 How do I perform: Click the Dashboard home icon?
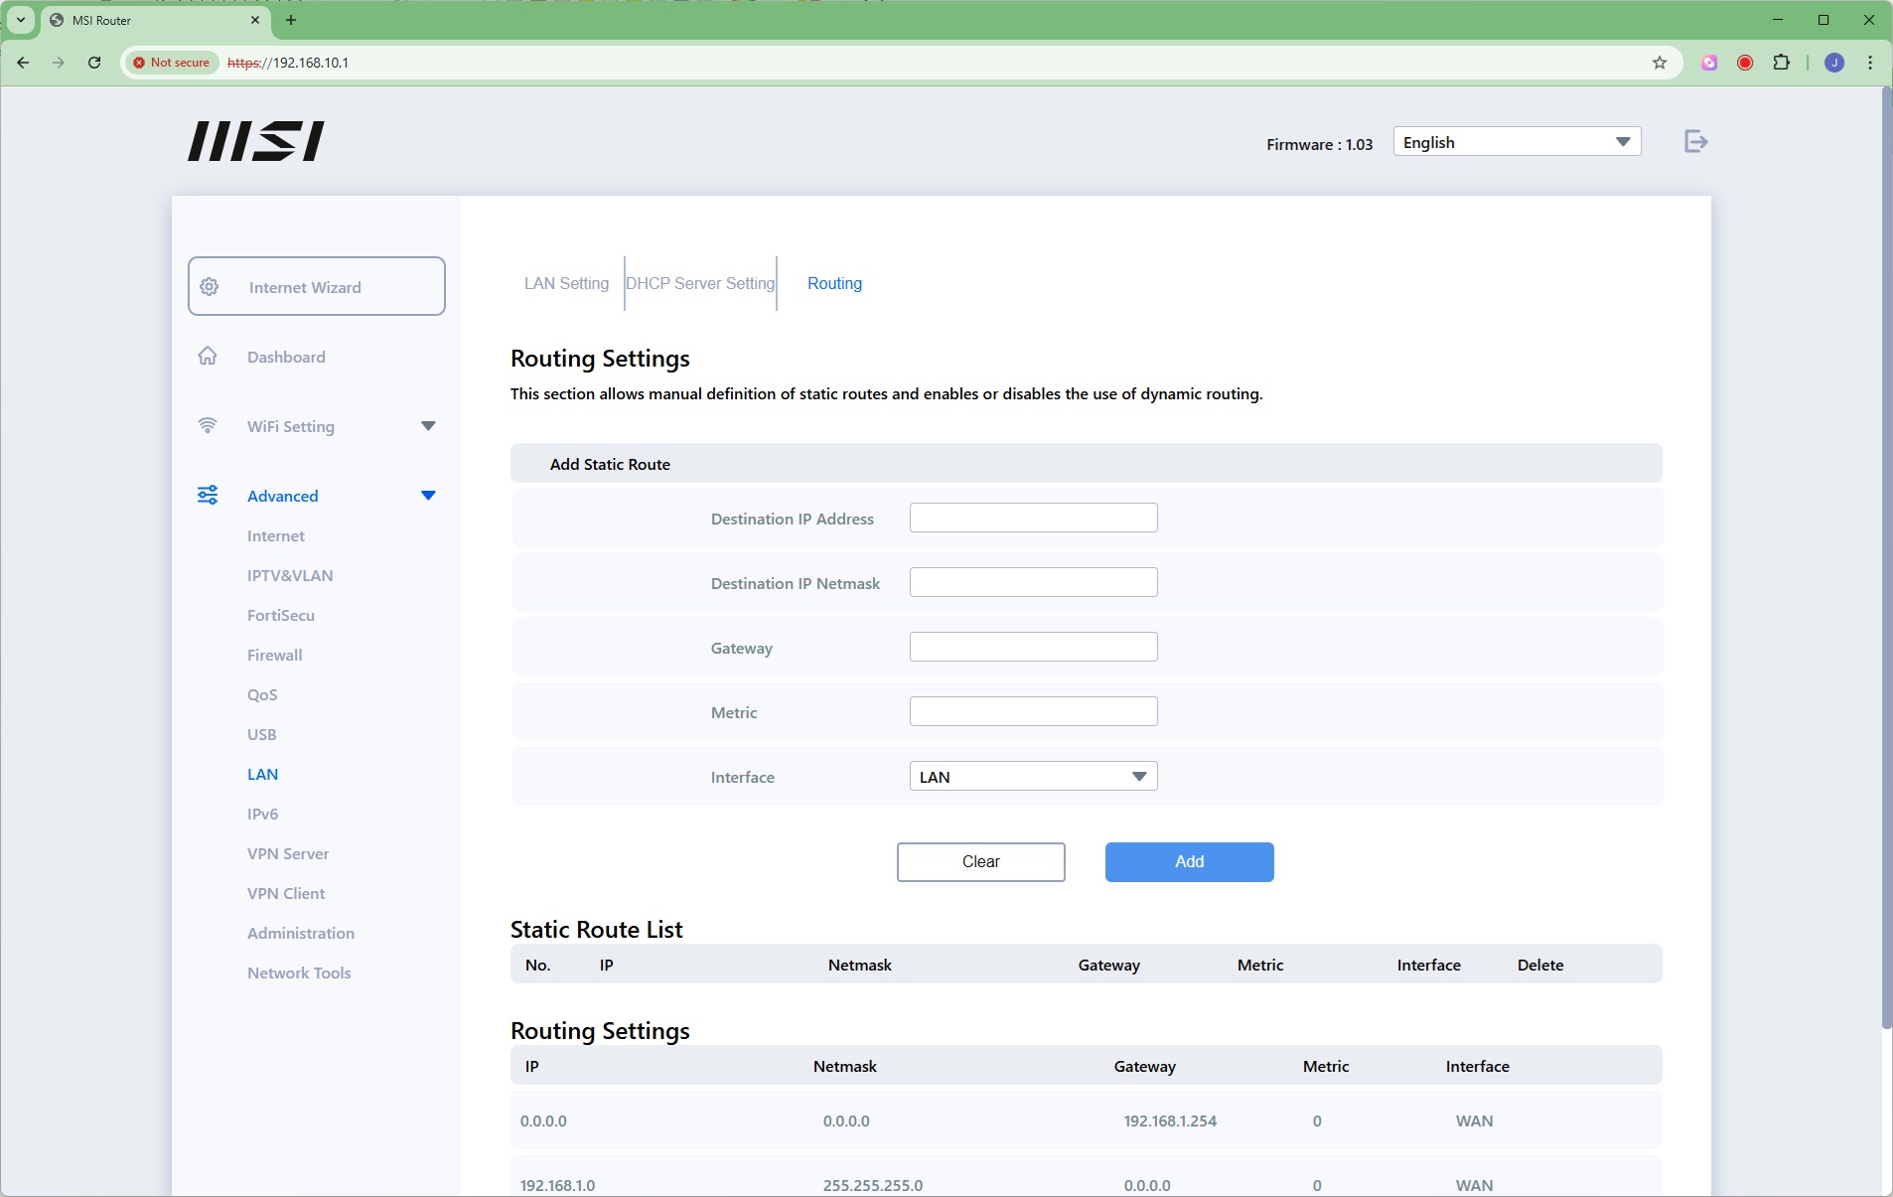pos(208,357)
